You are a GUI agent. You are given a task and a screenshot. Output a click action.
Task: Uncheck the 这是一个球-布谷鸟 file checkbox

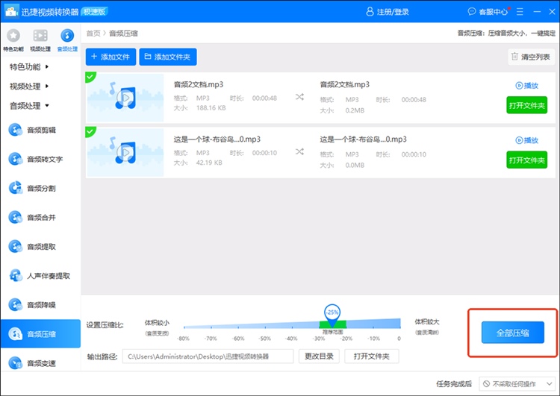point(90,131)
